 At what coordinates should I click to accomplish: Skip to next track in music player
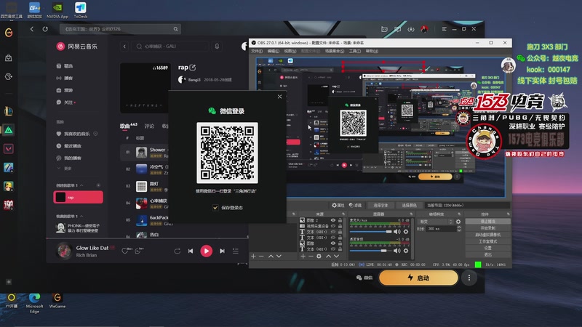(x=222, y=251)
